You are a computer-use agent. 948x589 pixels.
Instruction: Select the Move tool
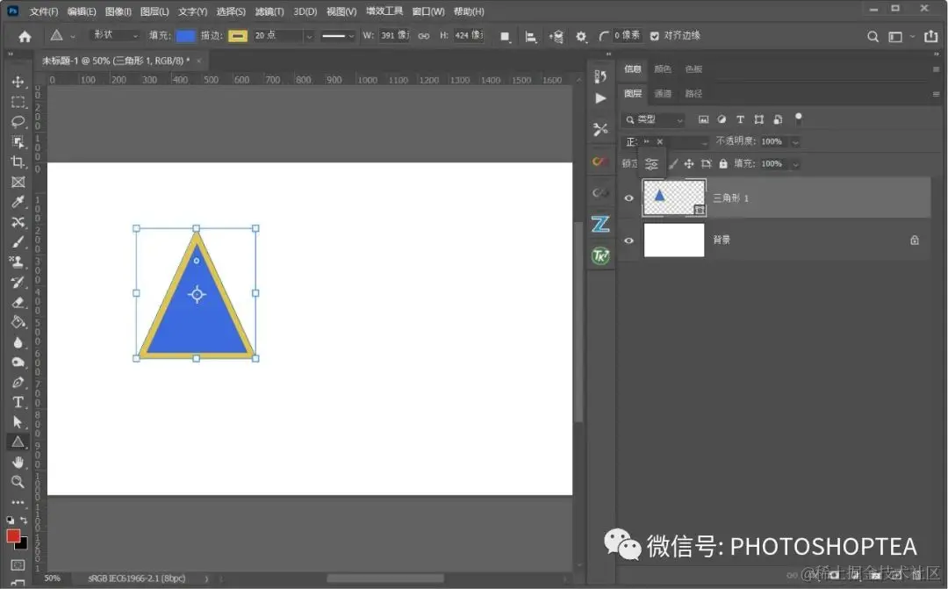18,82
